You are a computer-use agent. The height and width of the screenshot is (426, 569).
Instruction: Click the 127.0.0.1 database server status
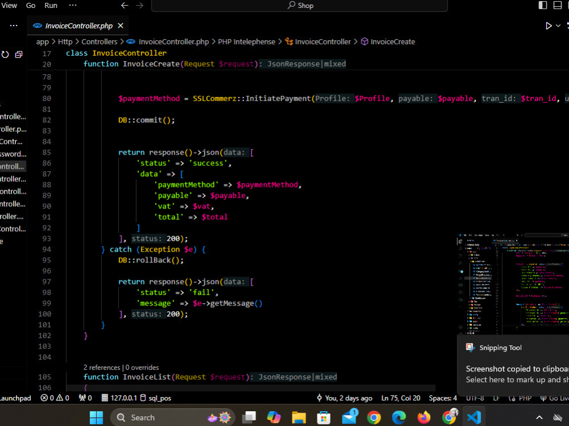click(119, 398)
